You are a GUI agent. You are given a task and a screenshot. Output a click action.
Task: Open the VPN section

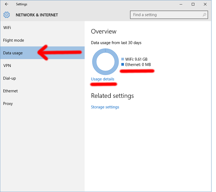click(42, 66)
